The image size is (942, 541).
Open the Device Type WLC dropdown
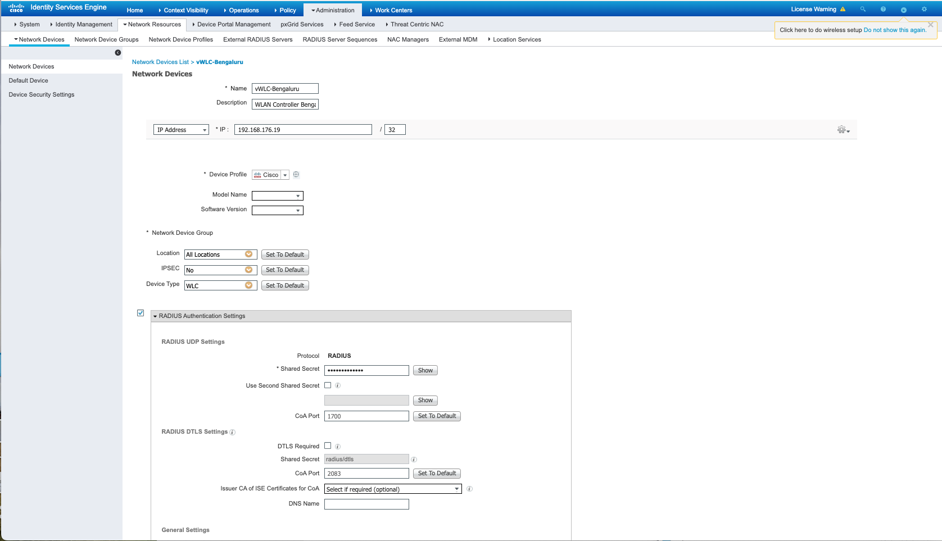(x=220, y=285)
